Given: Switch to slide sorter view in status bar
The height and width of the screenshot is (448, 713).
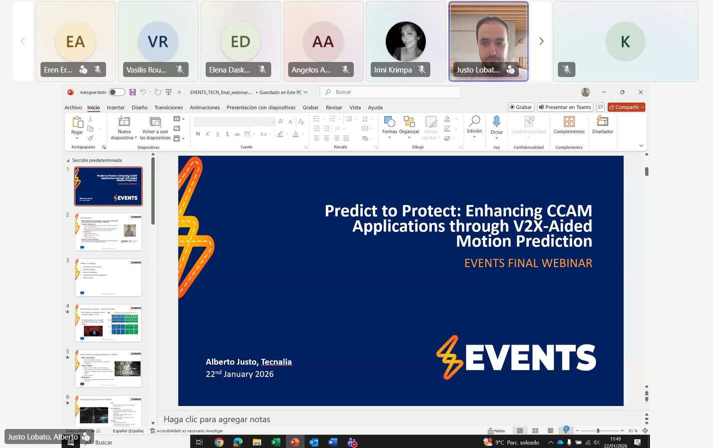Looking at the screenshot, I should coord(535,430).
